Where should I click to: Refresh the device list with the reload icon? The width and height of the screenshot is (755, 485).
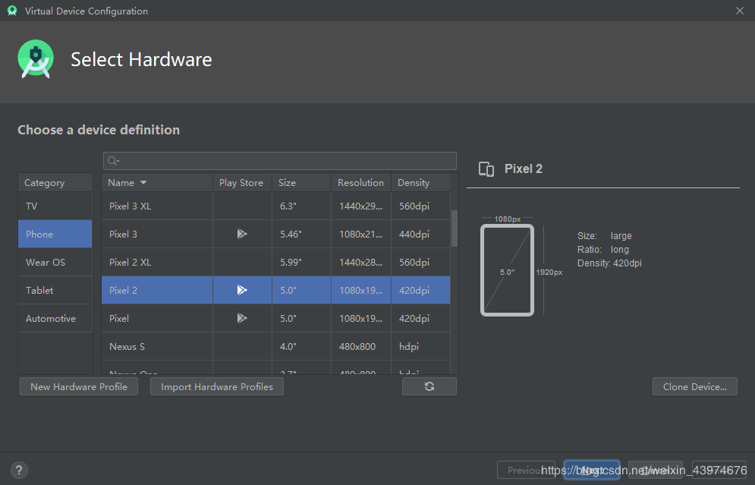429,386
